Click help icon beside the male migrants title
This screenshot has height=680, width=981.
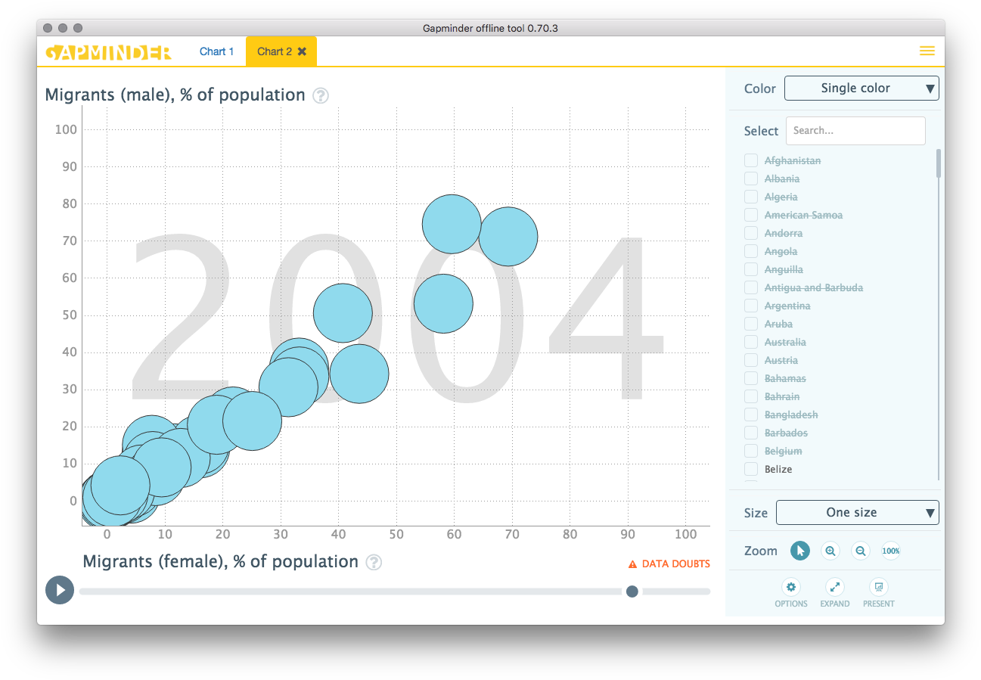click(321, 96)
